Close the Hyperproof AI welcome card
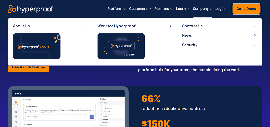The width and height of the screenshot is (270, 127). pyautogui.click(x=93, y=106)
